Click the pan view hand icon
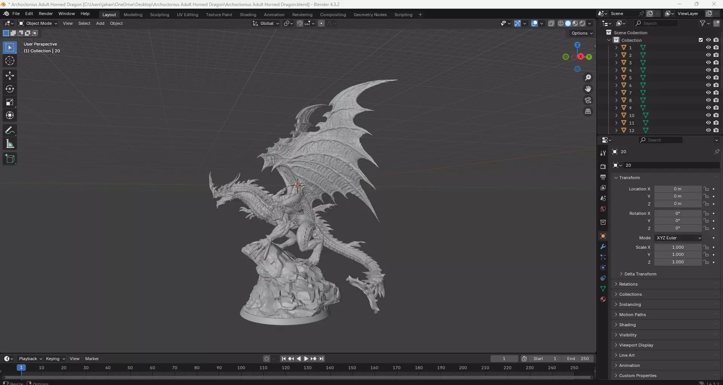Viewport: 723px width, 385px height. click(x=588, y=89)
